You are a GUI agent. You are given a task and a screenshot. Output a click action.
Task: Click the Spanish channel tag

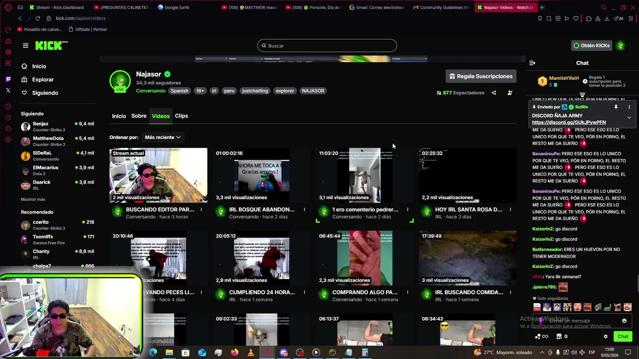pyautogui.click(x=179, y=91)
